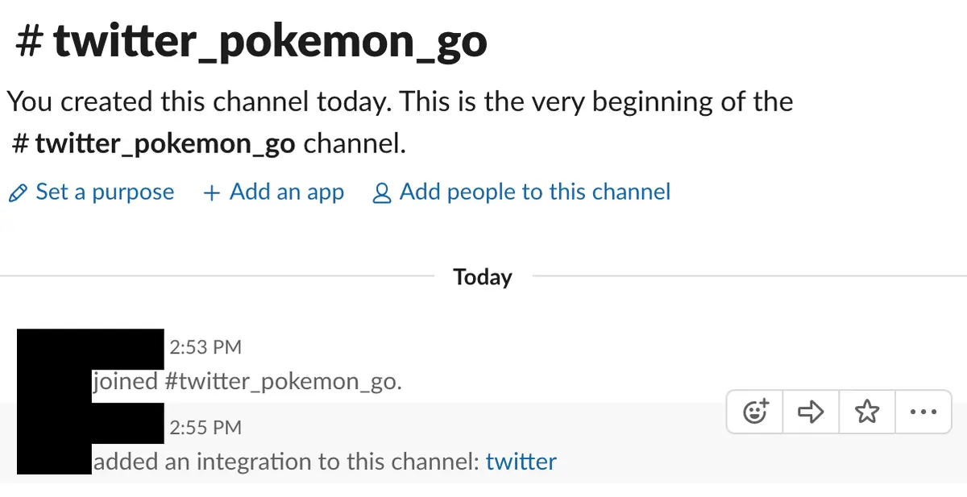Click the 2:55 PM timestamp
Image resolution: width=967 pixels, height=497 pixels.
click(x=205, y=428)
